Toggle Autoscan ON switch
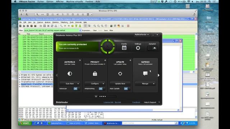Screen dimensions: 230x129 (x=77, y=89)
